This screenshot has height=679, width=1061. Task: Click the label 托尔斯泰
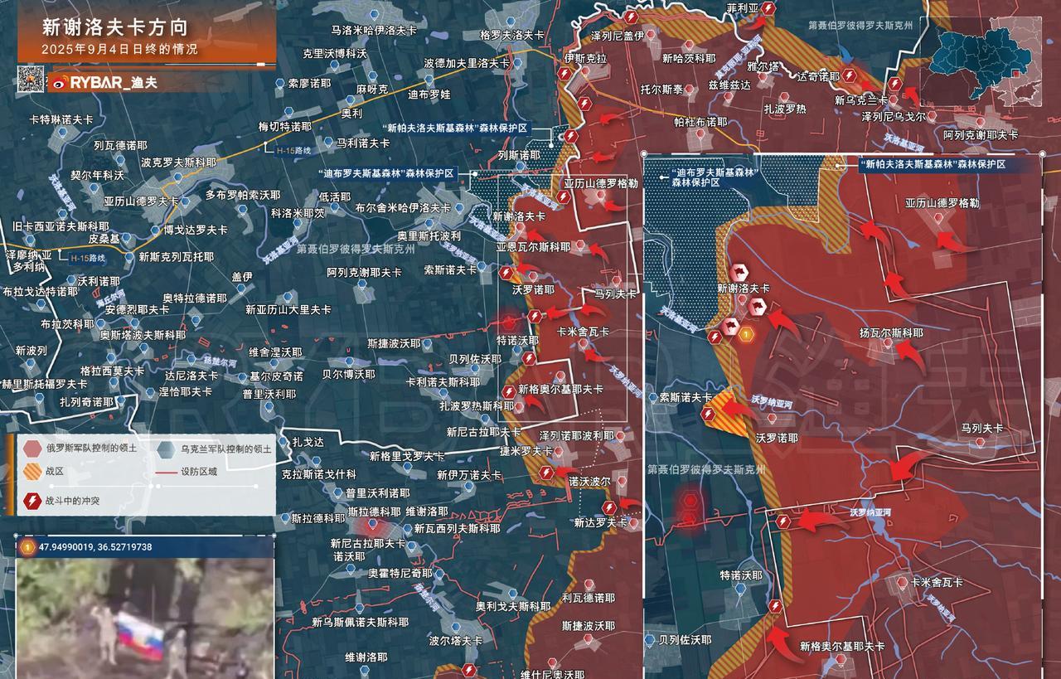pos(662,89)
